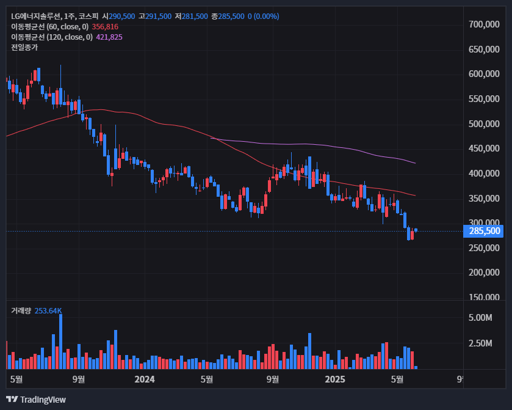Click the 2025 time axis label

click(x=335, y=379)
